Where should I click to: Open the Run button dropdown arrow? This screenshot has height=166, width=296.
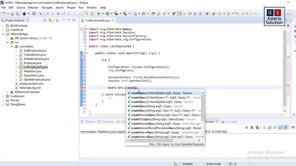(x=111, y=13)
